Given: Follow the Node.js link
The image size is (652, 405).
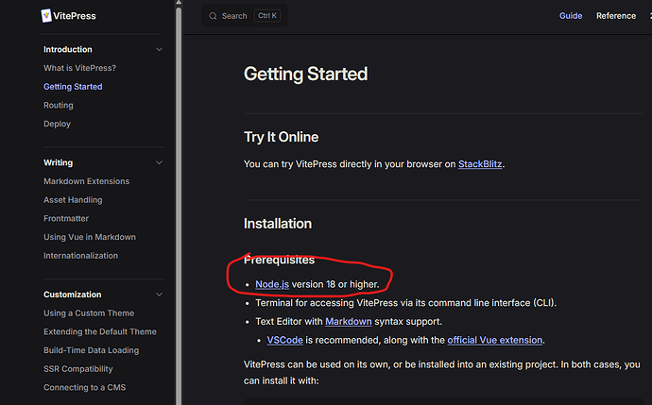Looking at the screenshot, I should point(272,284).
